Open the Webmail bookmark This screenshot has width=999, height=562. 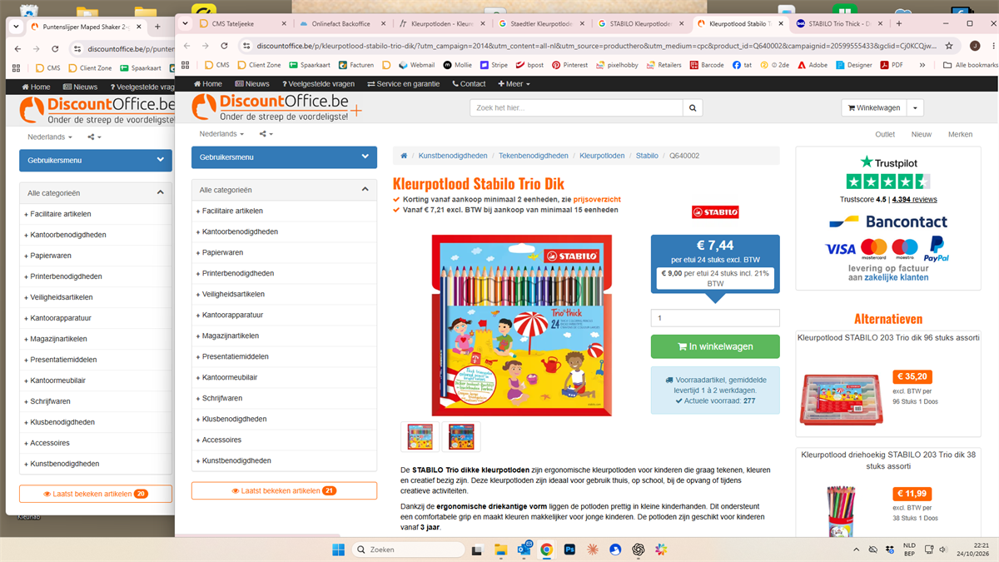416,65
